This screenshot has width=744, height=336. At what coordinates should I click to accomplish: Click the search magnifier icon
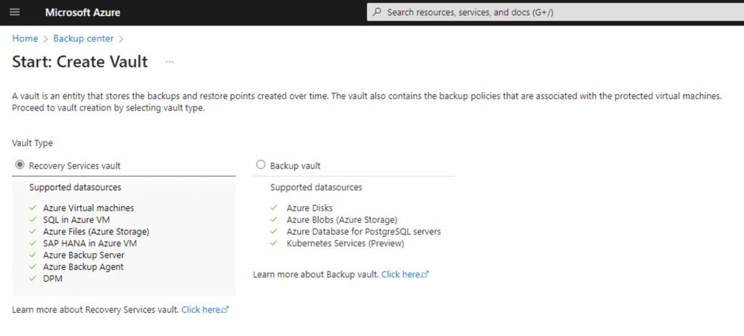tap(377, 12)
